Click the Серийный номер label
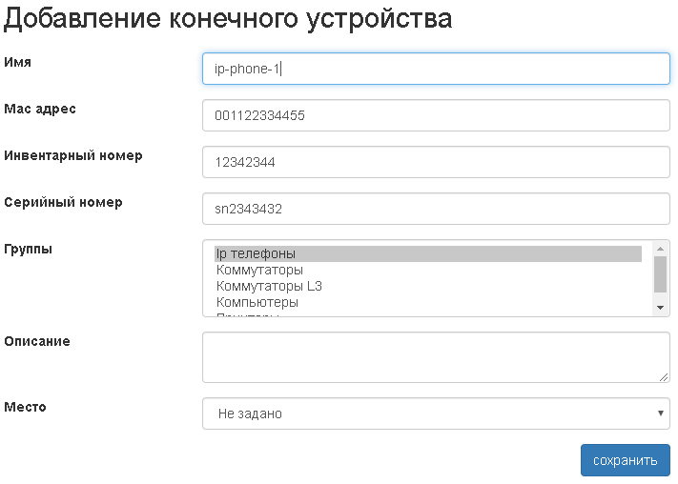The width and height of the screenshot is (678, 484). coord(63,202)
